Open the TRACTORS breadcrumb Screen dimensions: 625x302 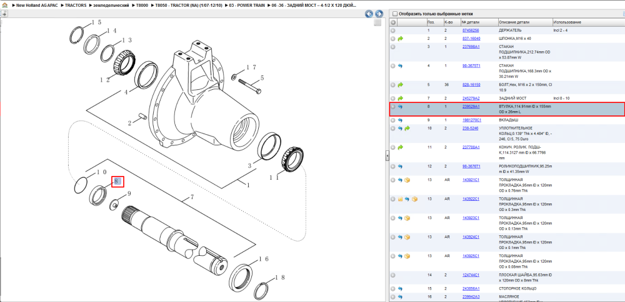76,5
